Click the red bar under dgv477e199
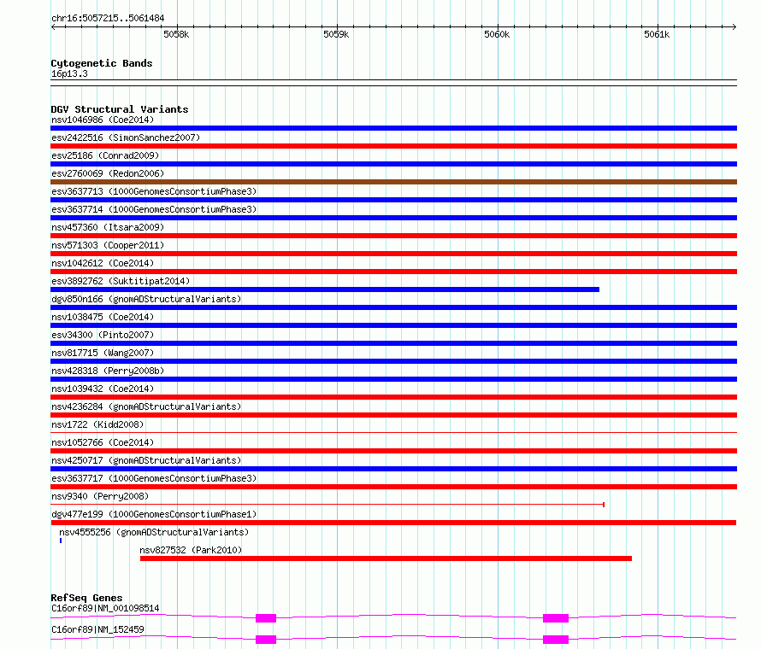Screen dimensions: 761x649 (393, 523)
